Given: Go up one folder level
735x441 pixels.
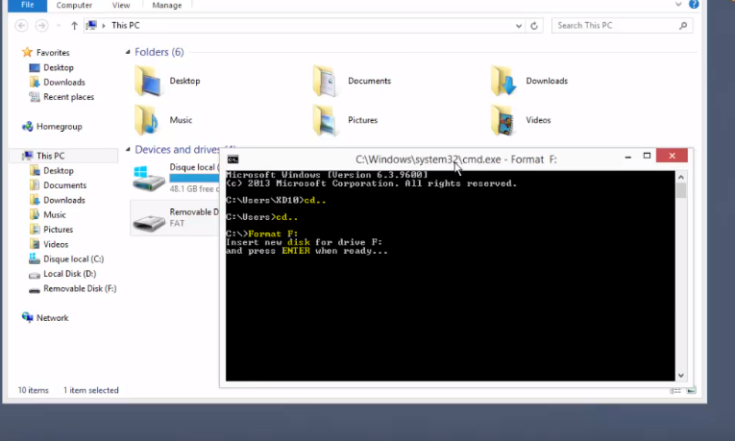Looking at the screenshot, I should pyautogui.click(x=74, y=25).
